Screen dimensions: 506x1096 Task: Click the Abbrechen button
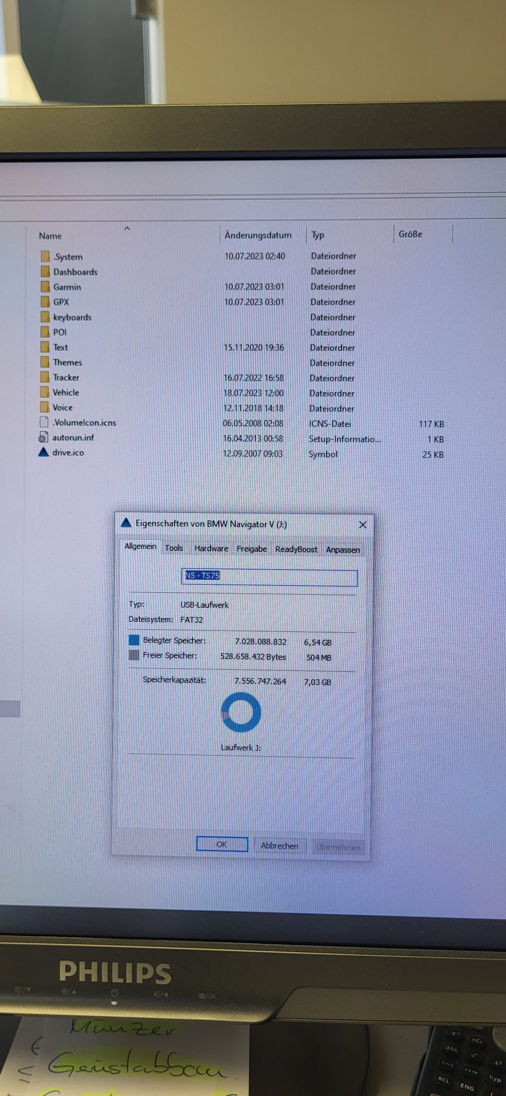pos(279,845)
